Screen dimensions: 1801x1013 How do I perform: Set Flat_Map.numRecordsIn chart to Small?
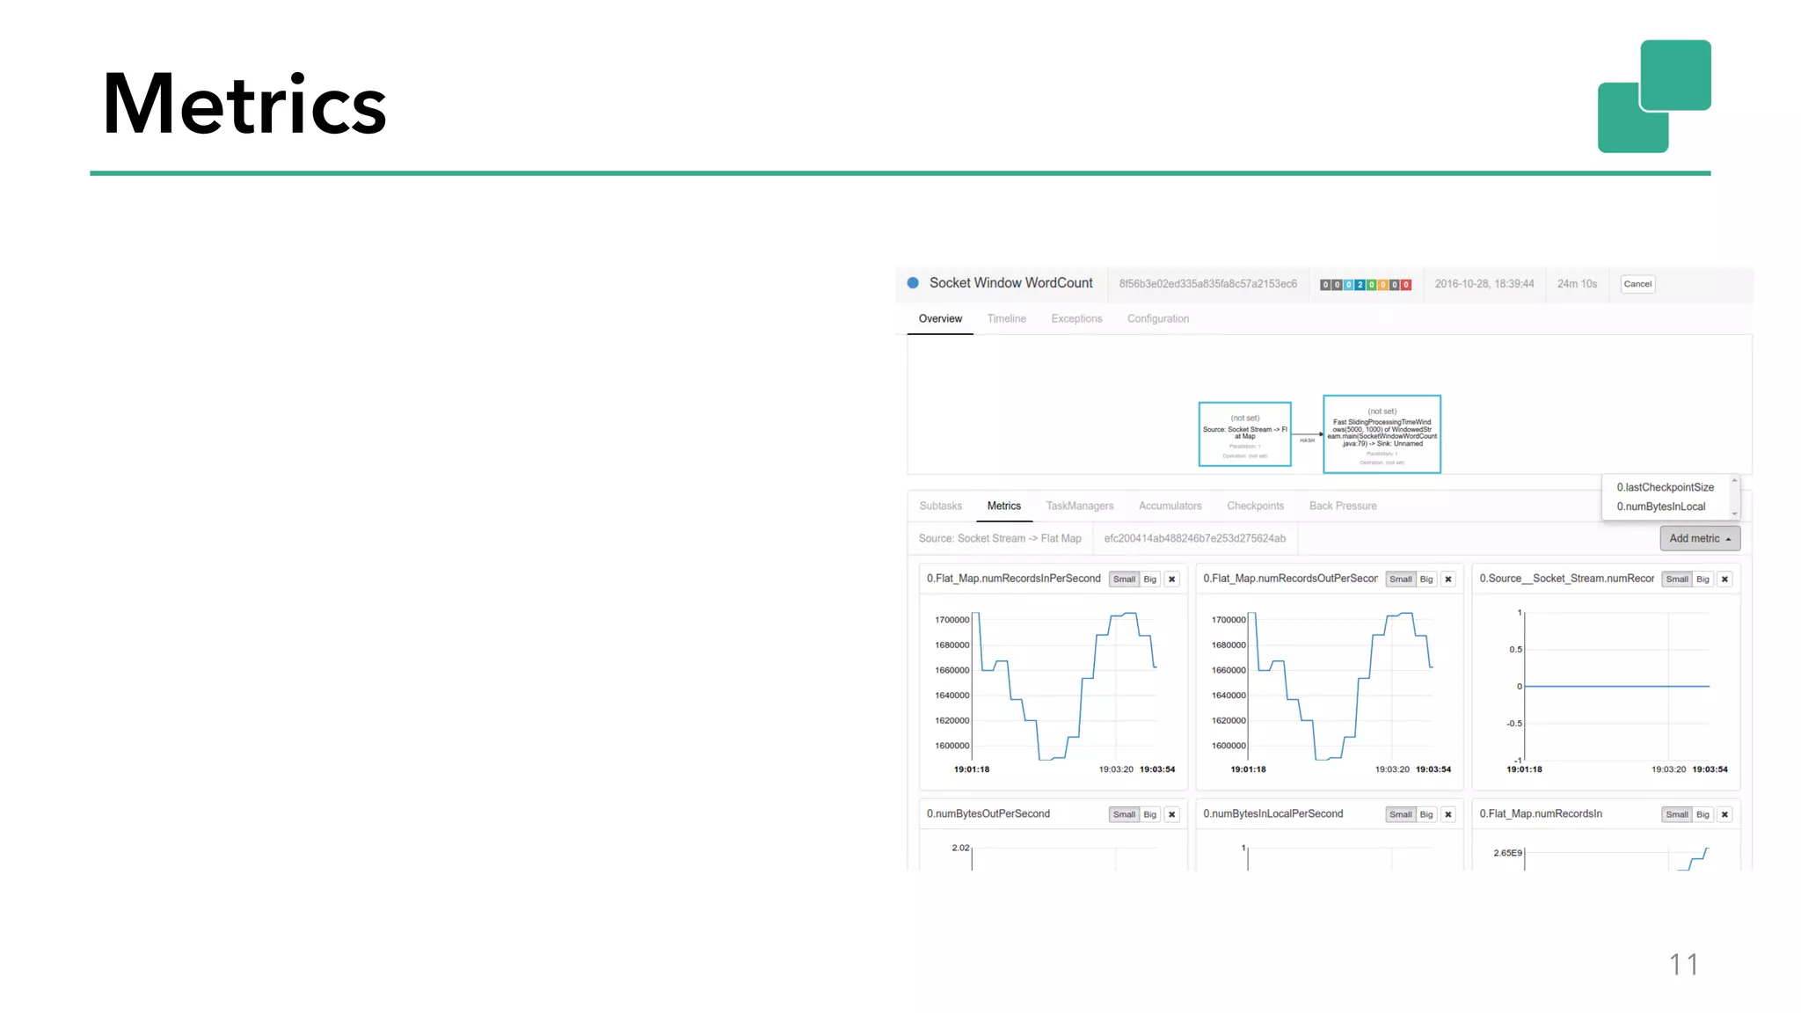[1677, 815]
